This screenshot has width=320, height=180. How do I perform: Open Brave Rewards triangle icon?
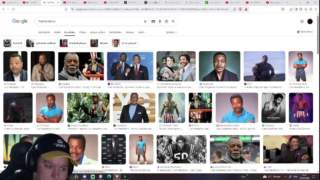[x=246, y=9]
